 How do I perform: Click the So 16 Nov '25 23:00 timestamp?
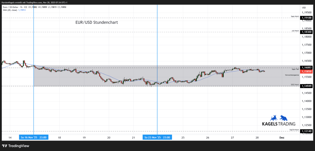coord(34,137)
